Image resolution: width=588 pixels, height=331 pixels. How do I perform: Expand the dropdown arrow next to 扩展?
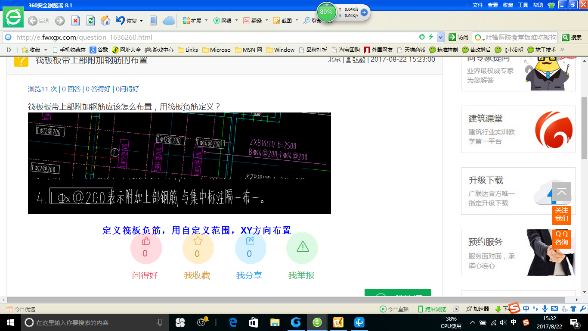click(x=206, y=20)
